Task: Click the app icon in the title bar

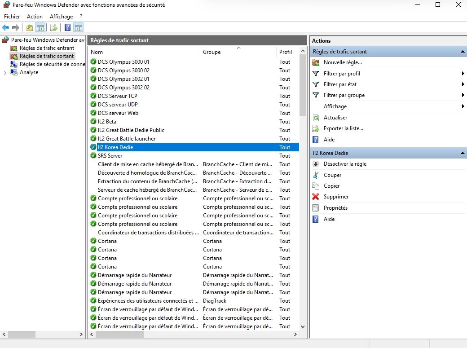Action: click(x=7, y=4)
